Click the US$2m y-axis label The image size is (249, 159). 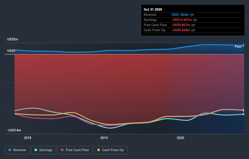click(12, 39)
